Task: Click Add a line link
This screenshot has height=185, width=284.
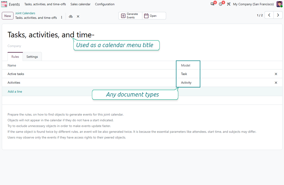Action: [15, 91]
